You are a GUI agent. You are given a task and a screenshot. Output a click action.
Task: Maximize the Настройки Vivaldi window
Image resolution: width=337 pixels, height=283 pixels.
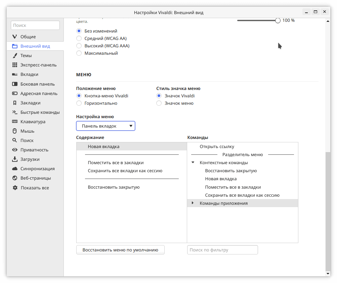coord(315,12)
